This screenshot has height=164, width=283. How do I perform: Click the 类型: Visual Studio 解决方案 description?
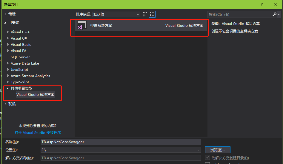point(236,24)
